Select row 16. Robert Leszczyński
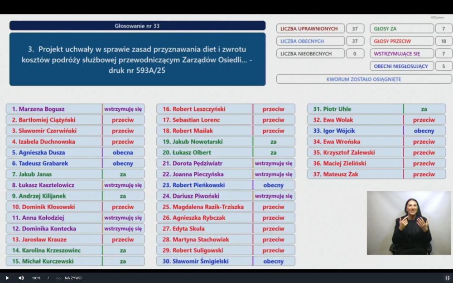The height and width of the screenshot is (283, 453). pos(226,109)
